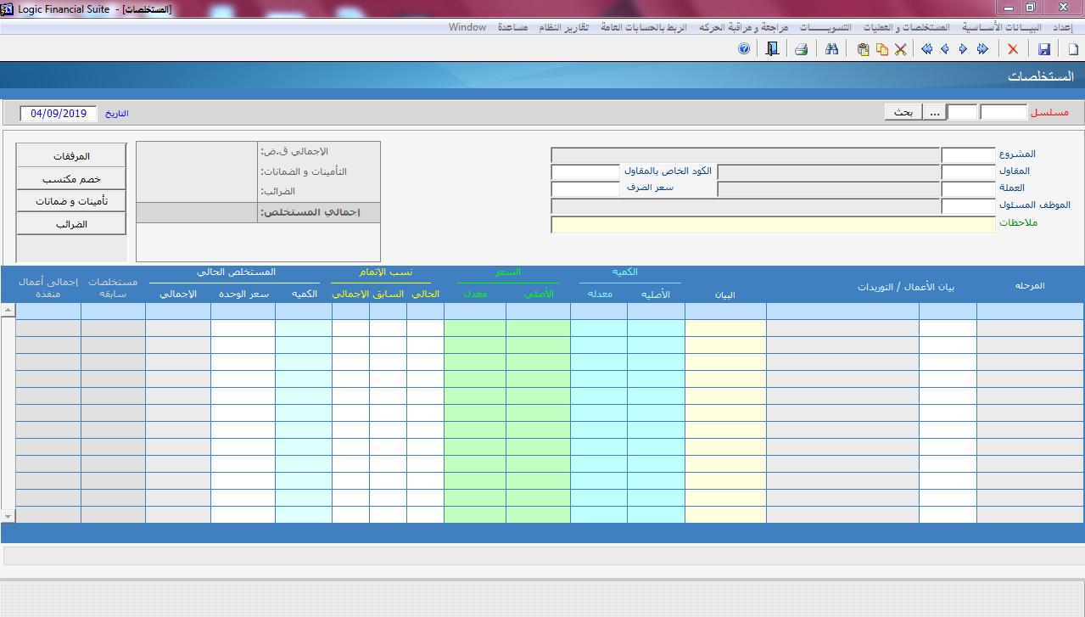Screen dimensions: 1085x617
Task: Open the تقارير النظام menu
Action: point(563,27)
